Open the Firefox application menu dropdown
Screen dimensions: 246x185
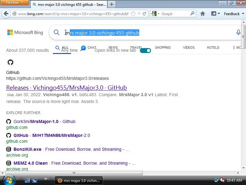click(14, 2)
